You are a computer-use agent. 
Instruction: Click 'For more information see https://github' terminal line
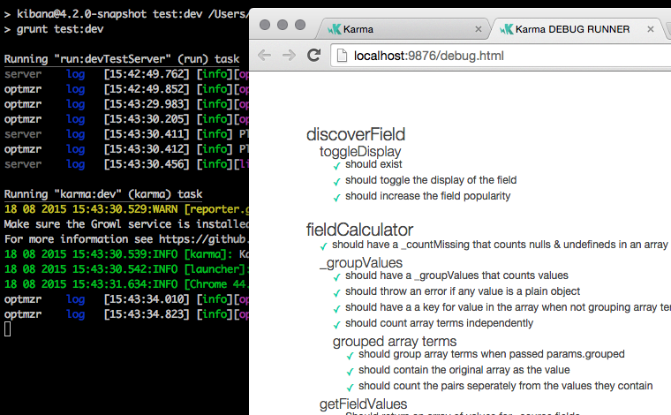click(126, 239)
